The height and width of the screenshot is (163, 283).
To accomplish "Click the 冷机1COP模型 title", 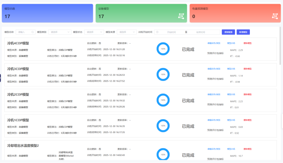I will tap(18, 120).
